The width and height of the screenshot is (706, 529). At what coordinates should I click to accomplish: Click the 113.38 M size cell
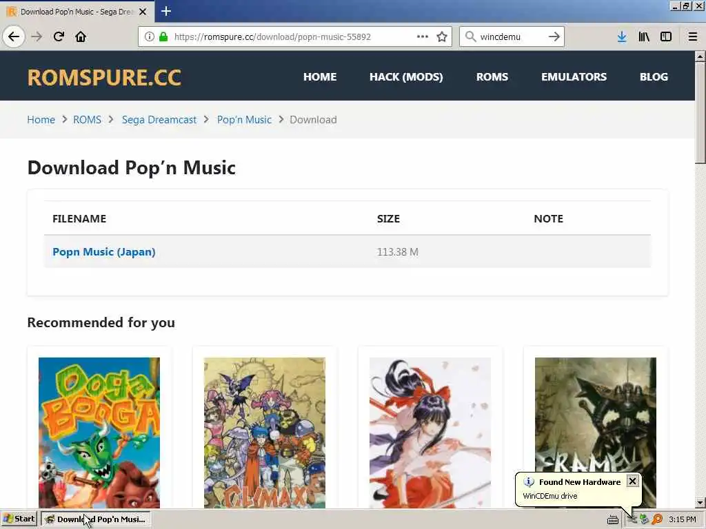(398, 252)
